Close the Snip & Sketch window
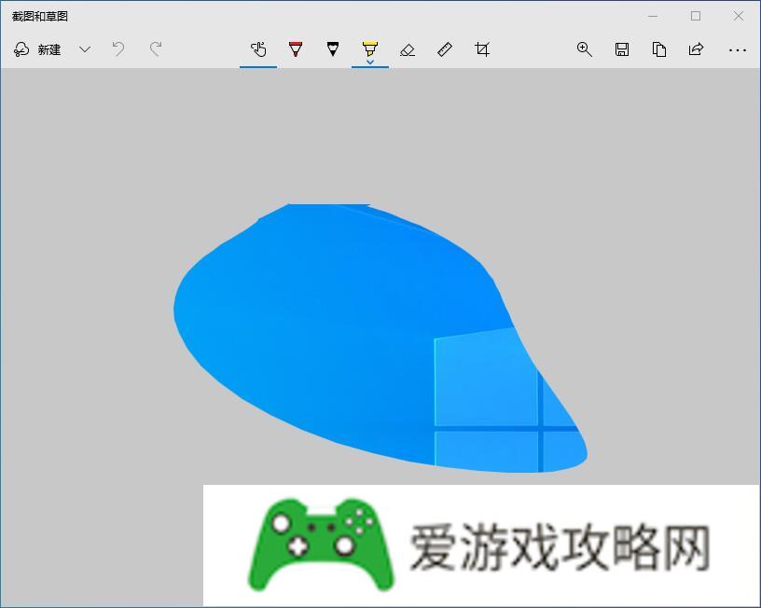 [739, 16]
